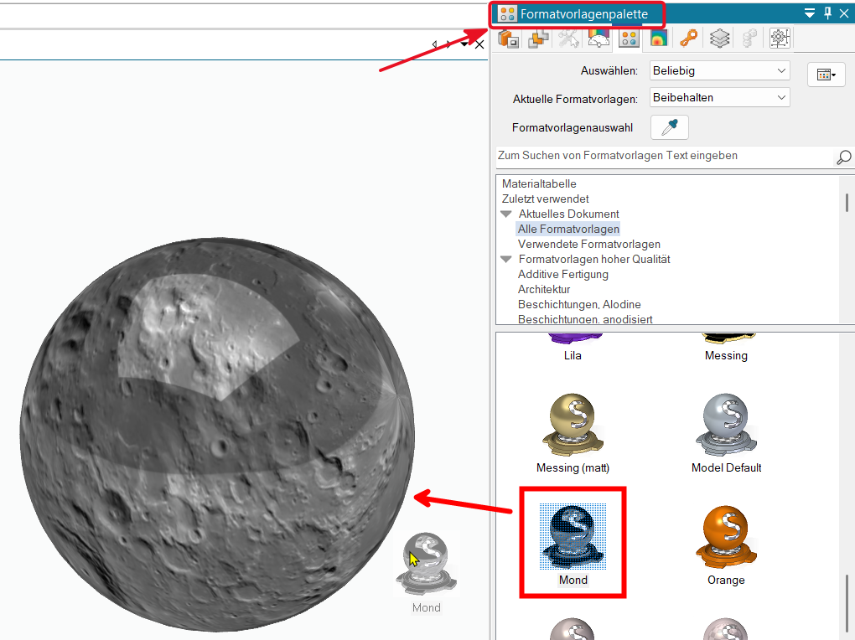The height and width of the screenshot is (640, 855).
Task: Select Additive Fertigung category
Action: tap(562, 274)
